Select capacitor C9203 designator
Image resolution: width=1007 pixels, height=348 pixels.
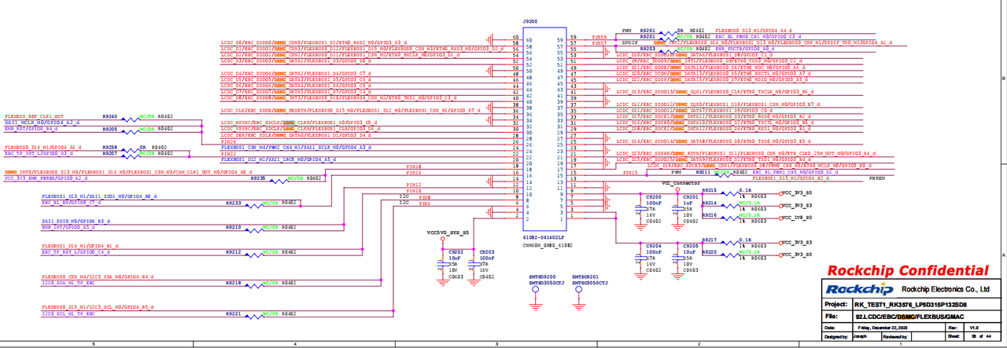point(487,252)
